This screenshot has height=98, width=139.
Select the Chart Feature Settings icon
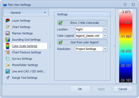coord(8,52)
